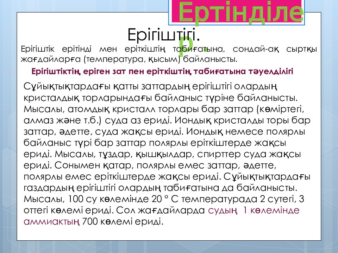Click the line starting 'алмаз және т.б.) суда'

tap(167, 120)
